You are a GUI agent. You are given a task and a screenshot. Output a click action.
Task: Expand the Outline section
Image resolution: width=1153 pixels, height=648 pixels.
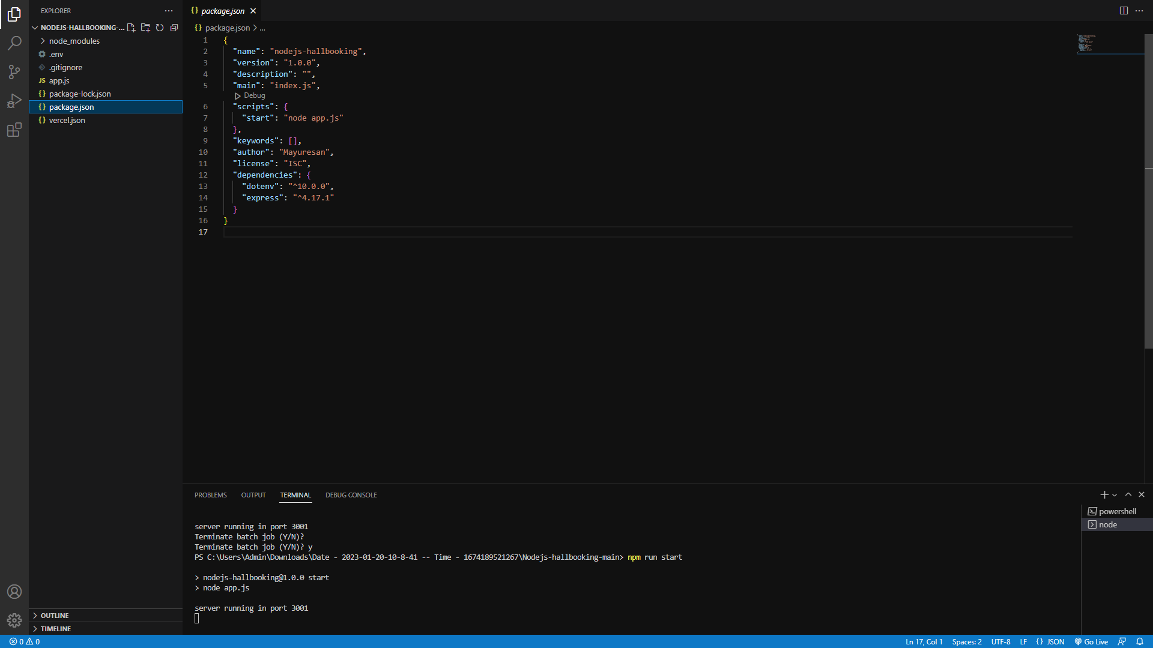click(54, 615)
